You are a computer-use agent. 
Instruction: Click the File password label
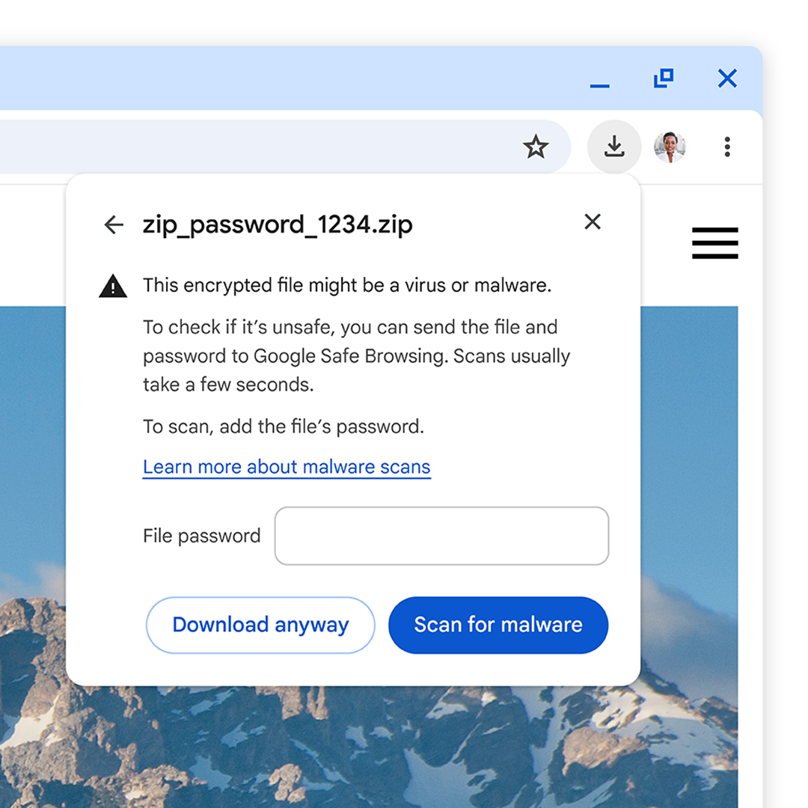pyautogui.click(x=201, y=536)
